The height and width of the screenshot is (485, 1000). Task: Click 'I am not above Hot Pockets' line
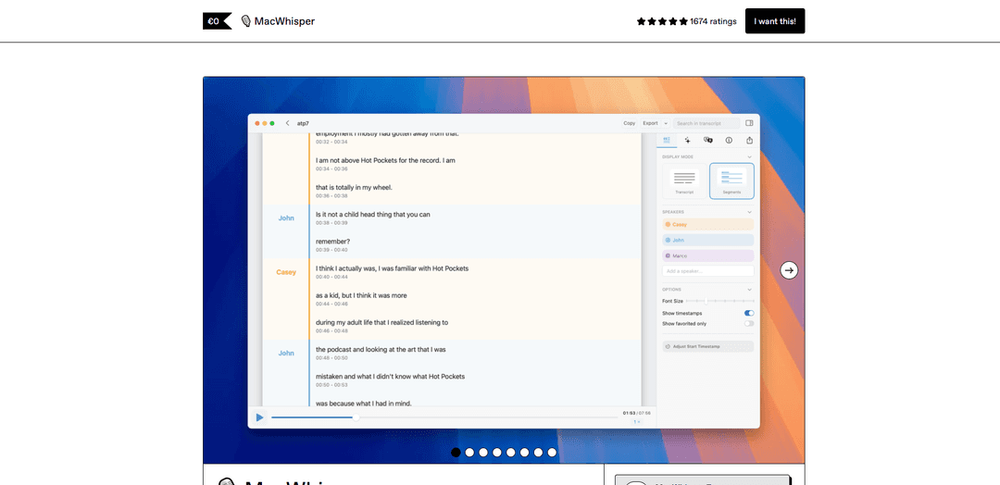coord(385,161)
